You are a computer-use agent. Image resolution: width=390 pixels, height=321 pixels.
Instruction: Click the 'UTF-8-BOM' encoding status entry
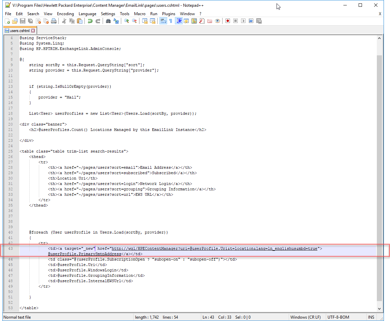click(x=338, y=317)
